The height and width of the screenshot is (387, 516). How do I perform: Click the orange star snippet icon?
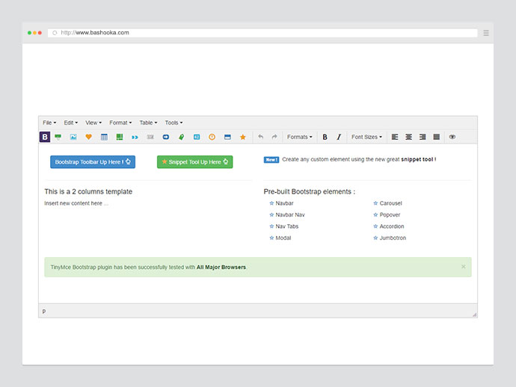243,137
